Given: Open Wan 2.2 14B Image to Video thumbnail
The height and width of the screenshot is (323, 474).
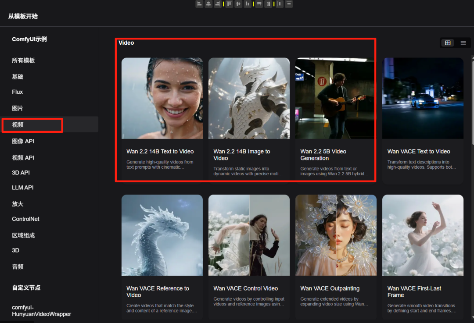Looking at the screenshot, I should click(x=249, y=99).
